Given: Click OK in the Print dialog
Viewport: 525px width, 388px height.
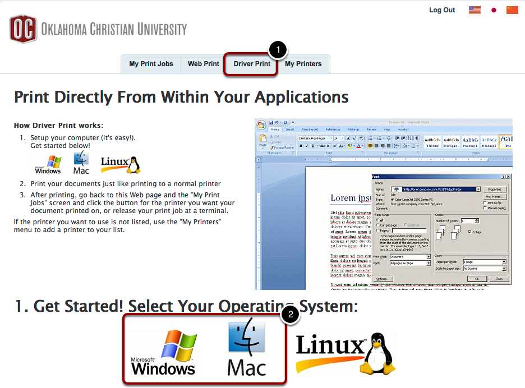Looking at the screenshot, I should [477, 279].
